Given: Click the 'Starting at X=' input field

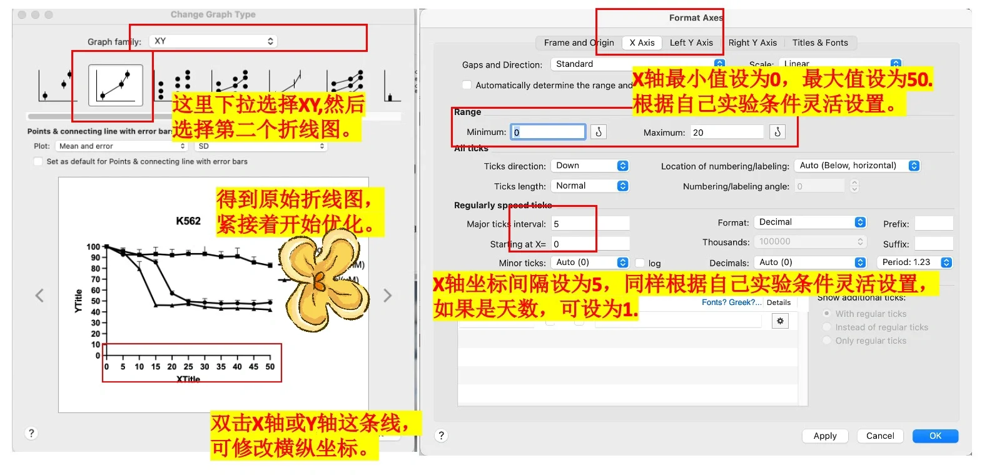Looking at the screenshot, I should pos(590,244).
